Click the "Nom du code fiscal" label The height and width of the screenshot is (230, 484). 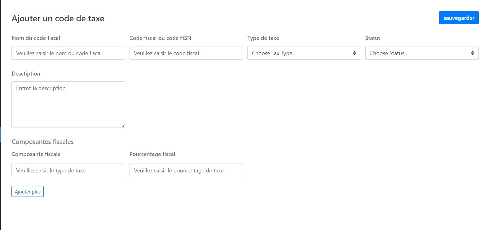(36, 38)
